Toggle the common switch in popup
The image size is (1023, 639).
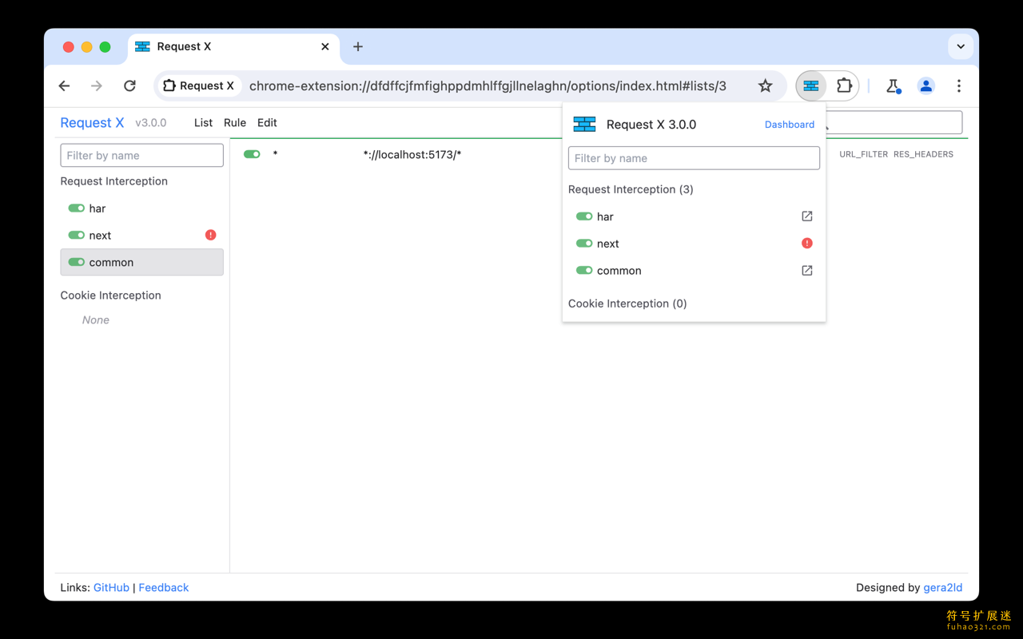(x=584, y=271)
